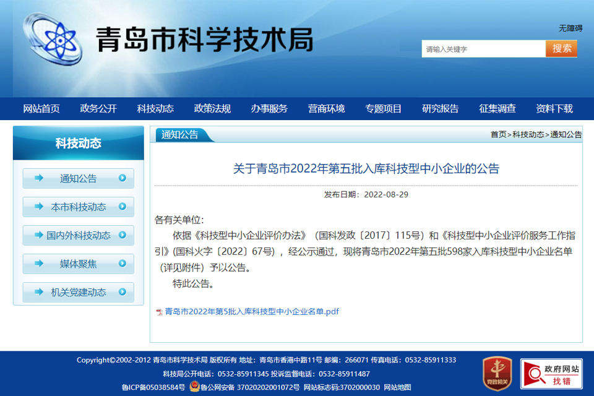Click the 党政机关 shield badge

(497, 373)
